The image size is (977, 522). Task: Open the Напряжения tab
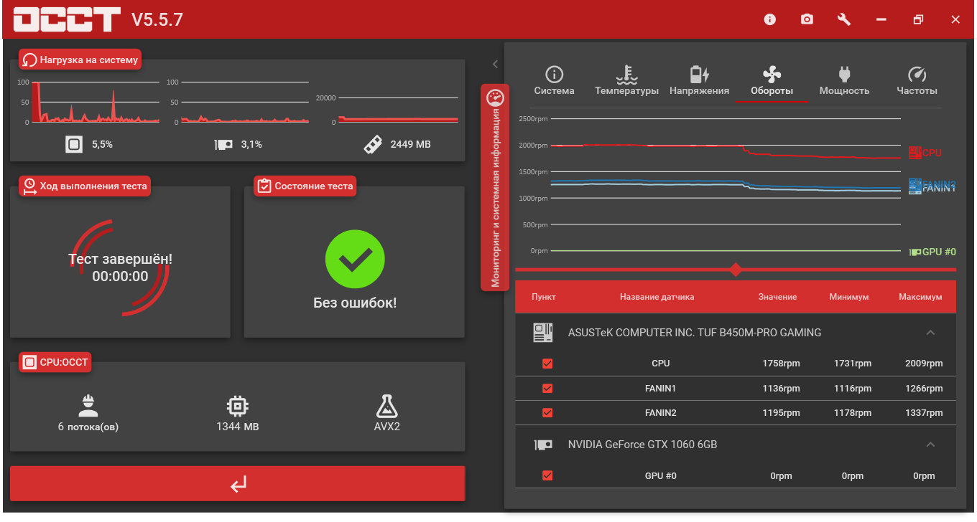[x=699, y=81]
